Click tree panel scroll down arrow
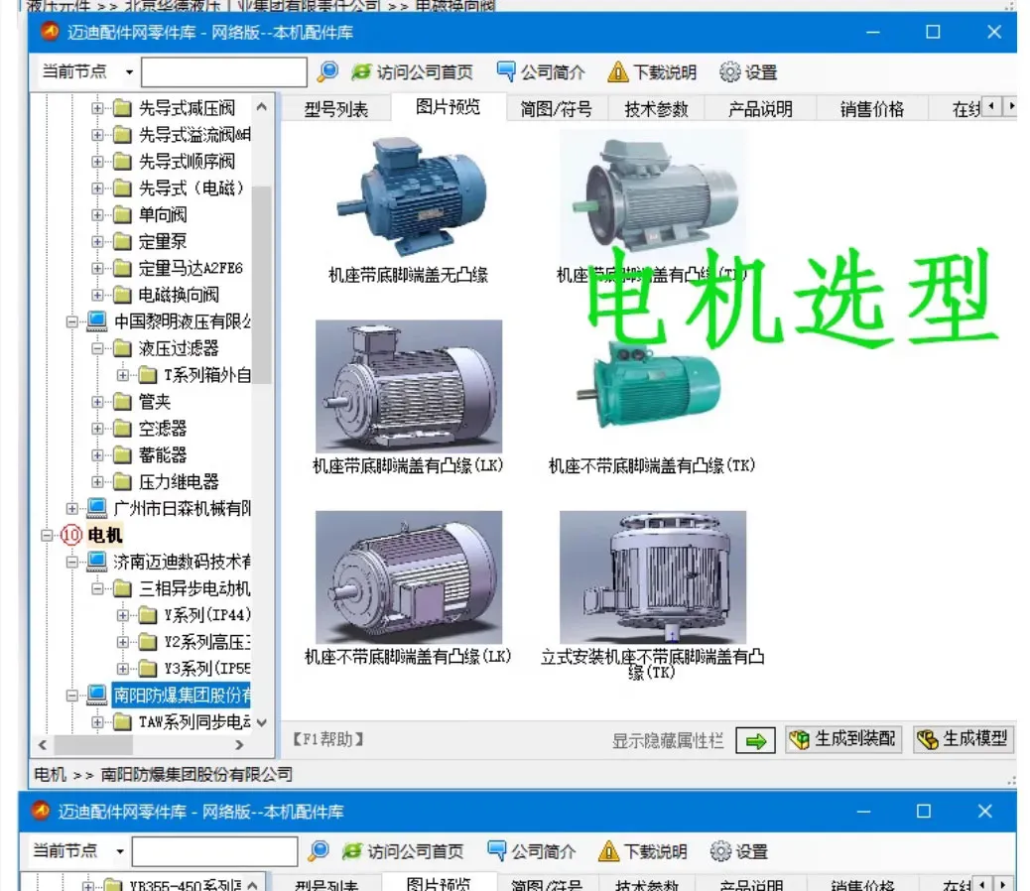Screen dimensions: 1030x891 point(261,723)
